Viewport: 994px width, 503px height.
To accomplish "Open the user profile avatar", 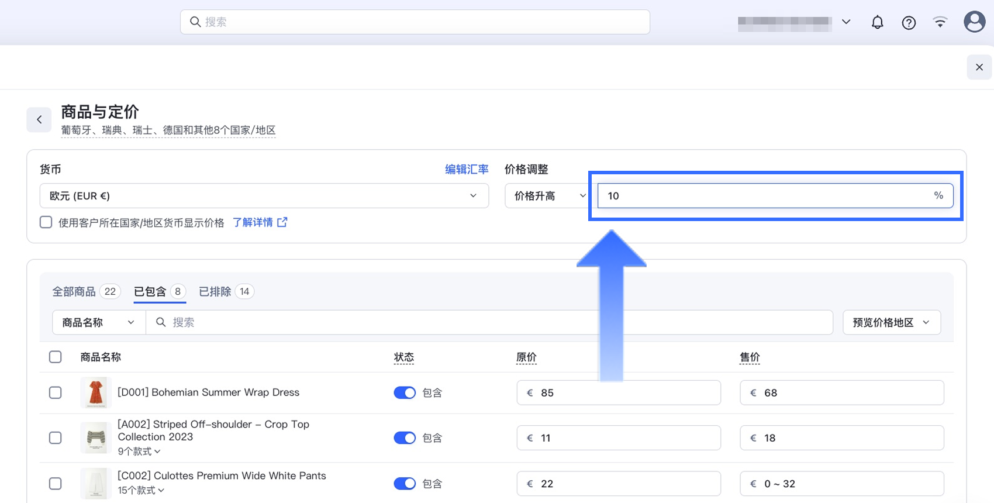I will pos(974,22).
